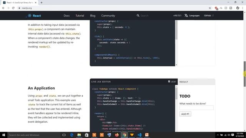
Task: Open the GitHub link in navbar
Action: [x=209, y=15]
